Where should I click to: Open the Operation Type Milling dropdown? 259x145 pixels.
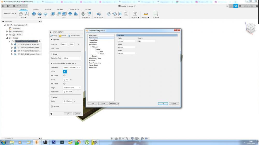tap(72, 58)
